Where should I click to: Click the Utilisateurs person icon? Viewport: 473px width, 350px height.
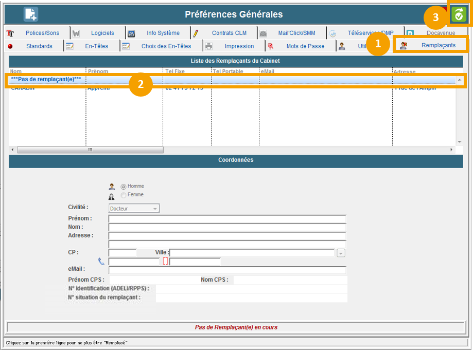point(342,46)
